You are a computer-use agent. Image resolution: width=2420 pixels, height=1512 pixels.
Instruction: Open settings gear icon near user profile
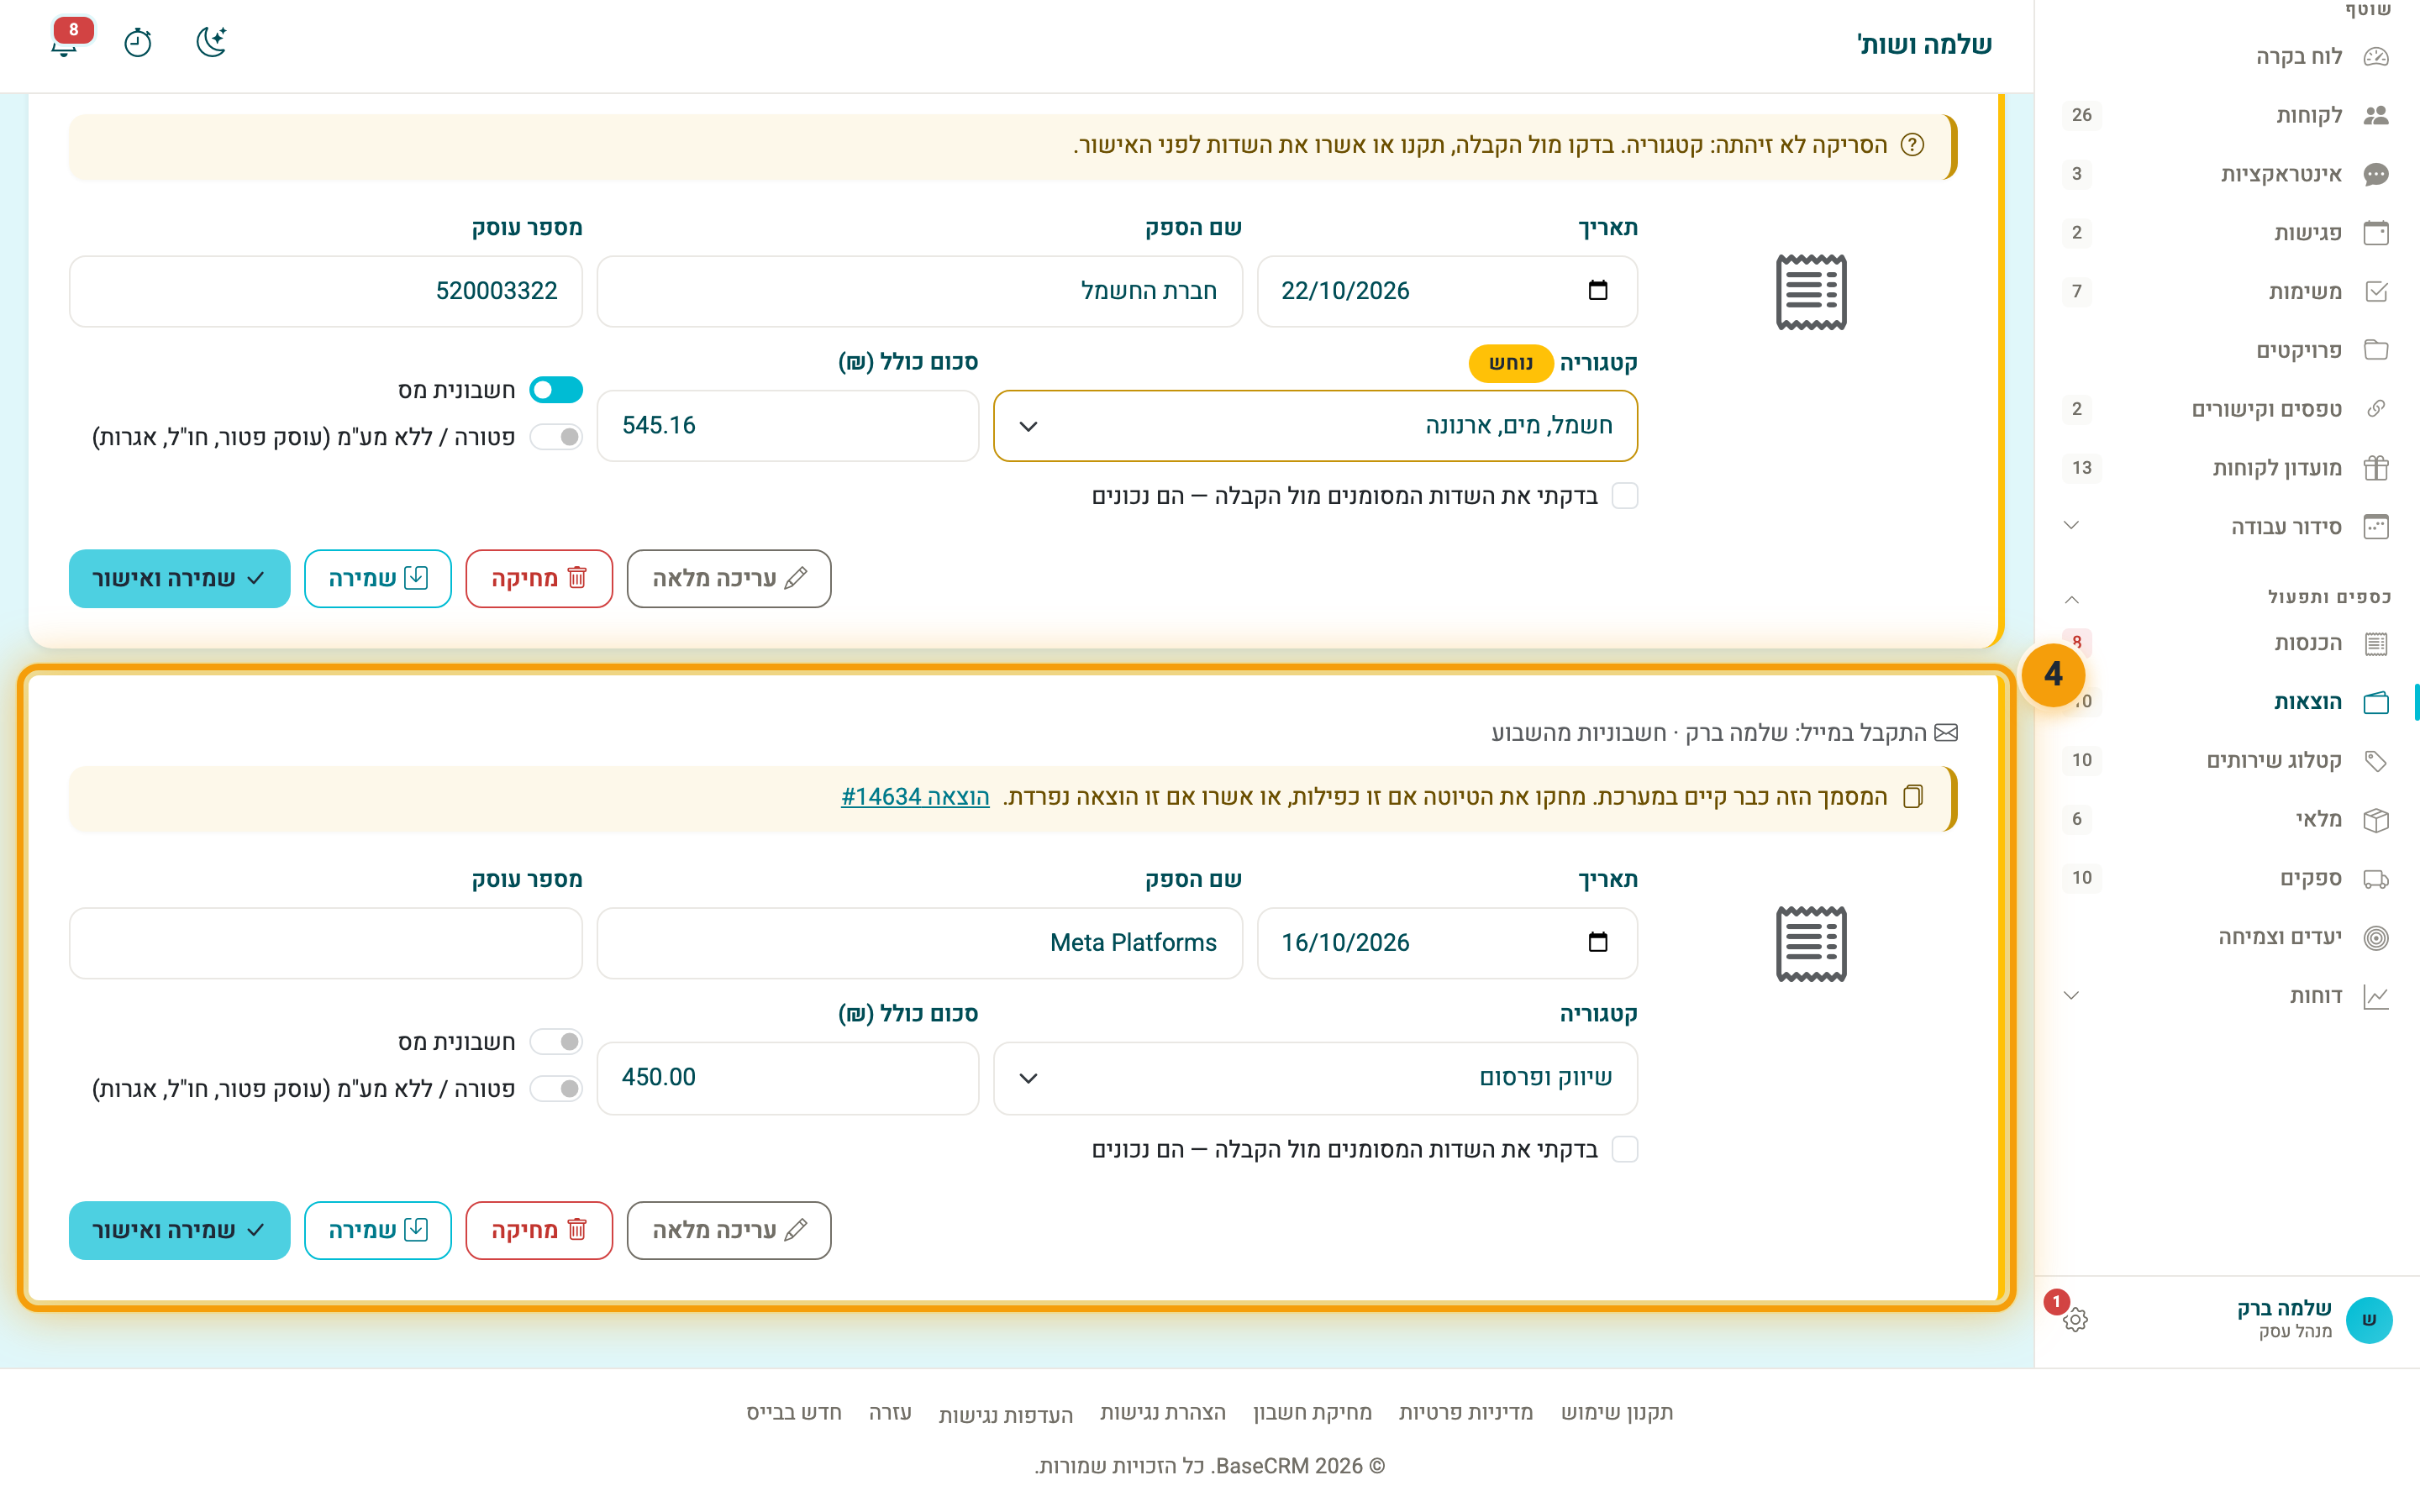(2075, 1319)
